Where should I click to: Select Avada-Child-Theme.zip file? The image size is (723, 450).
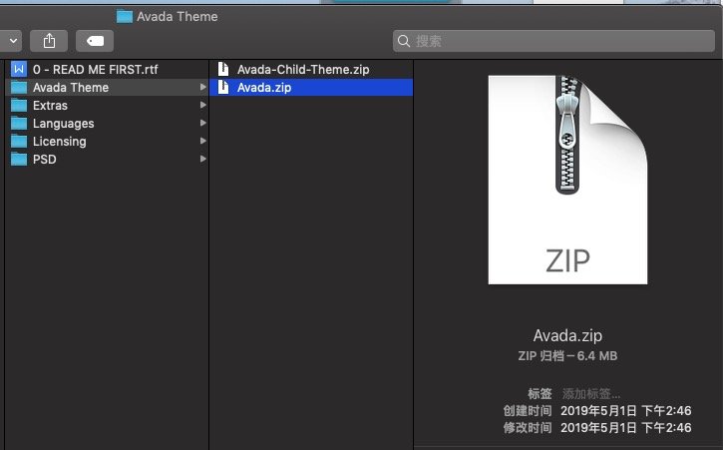[311, 70]
